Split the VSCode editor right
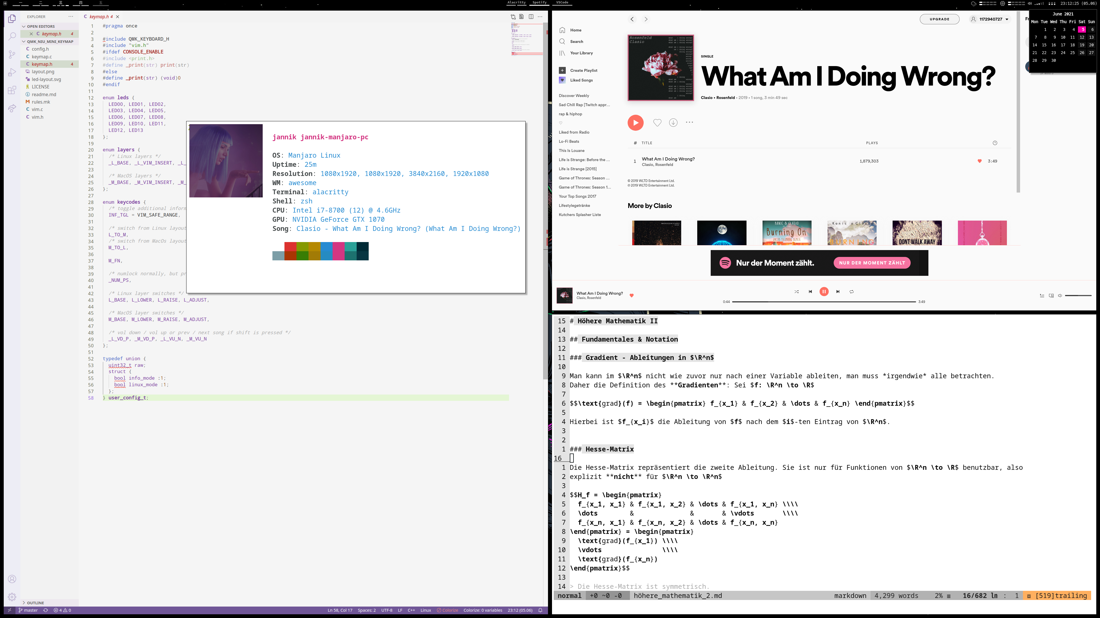The height and width of the screenshot is (618, 1100). pos(531,17)
